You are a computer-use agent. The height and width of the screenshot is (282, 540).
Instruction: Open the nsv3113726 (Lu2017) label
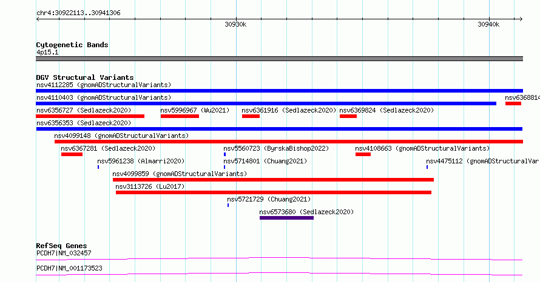[150, 186]
